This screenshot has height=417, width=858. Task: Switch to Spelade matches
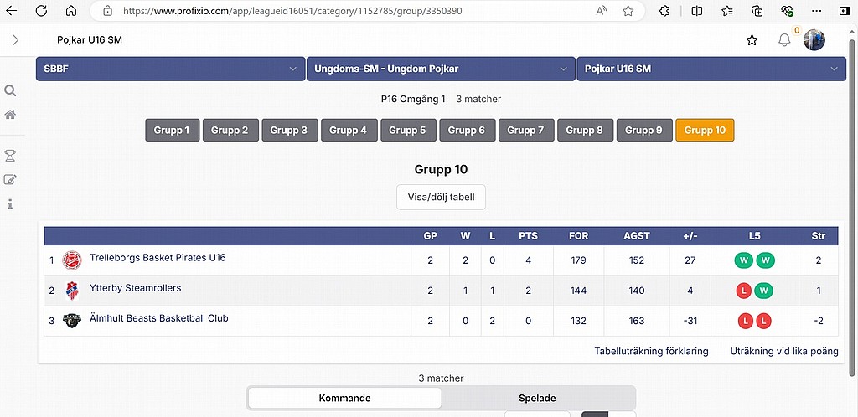539,399
